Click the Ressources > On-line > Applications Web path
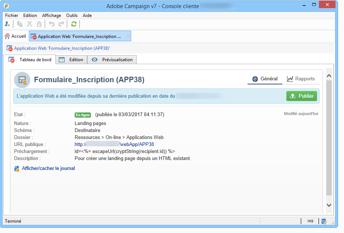 coord(119,137)
